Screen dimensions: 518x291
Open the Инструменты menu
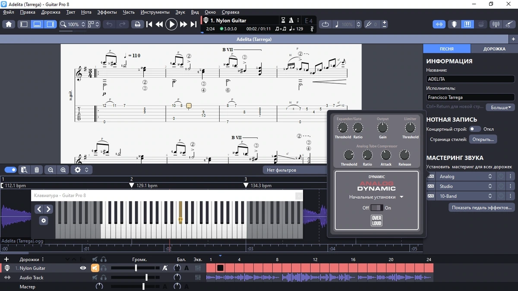(x=155, y=12)
